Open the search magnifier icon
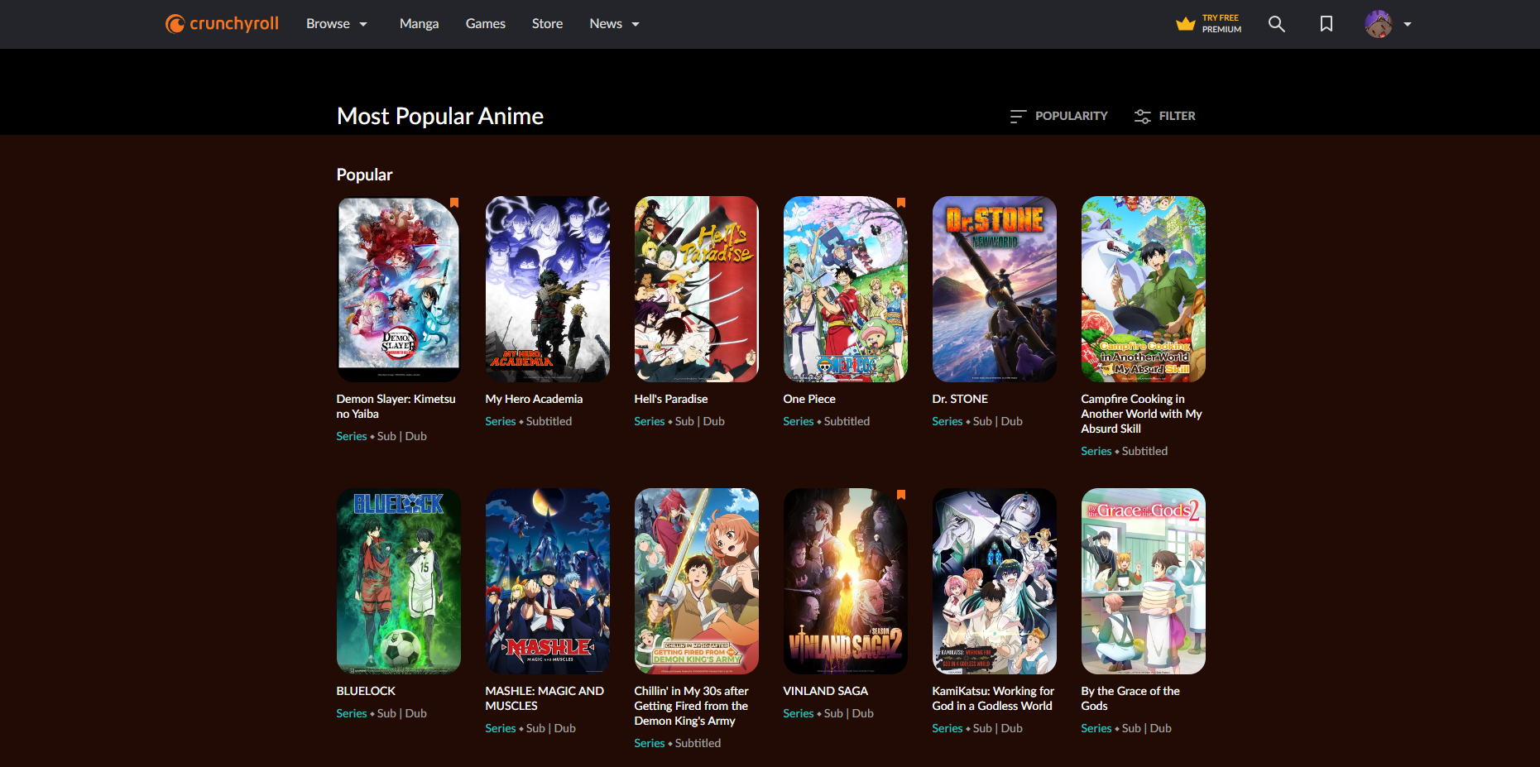1540x767 pixels. (x=1277, y=24)
